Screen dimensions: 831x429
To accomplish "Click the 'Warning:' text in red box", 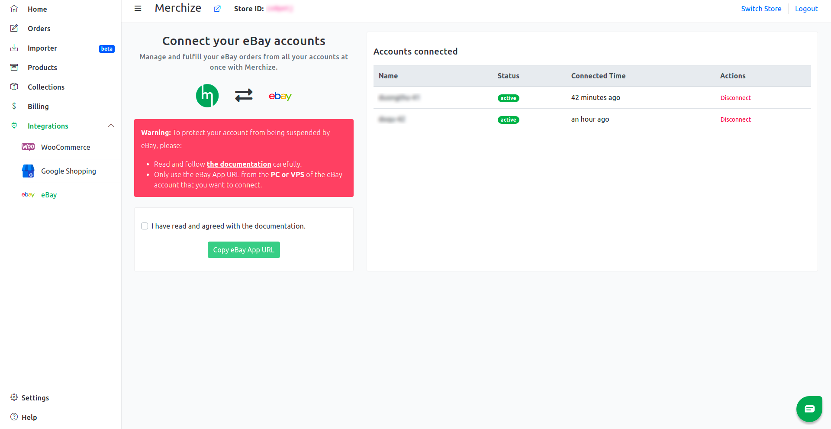I will click(156, 132).
